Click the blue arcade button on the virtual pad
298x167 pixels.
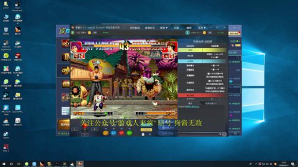(x=113, y=133)
